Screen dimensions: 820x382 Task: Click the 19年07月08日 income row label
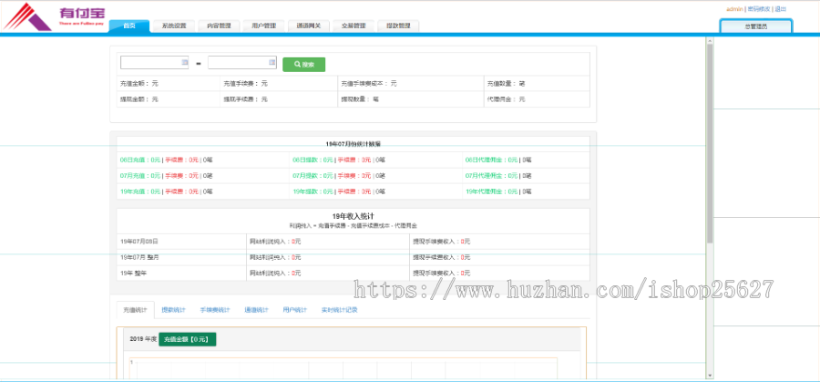(x=139, y=242)
